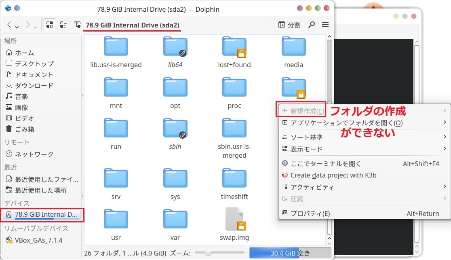This screenshot has width=451, height=260.
Task: Choose Create data project with K3b
Action: [365, 175]
